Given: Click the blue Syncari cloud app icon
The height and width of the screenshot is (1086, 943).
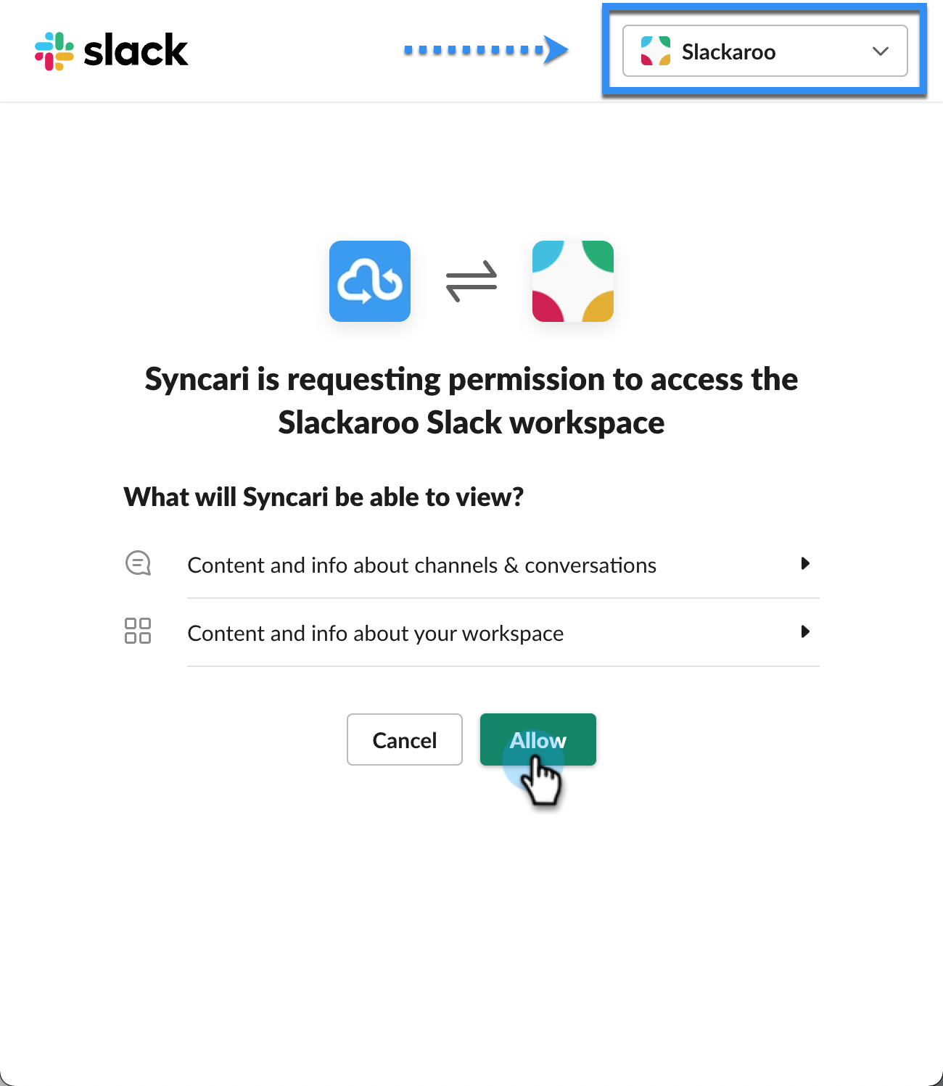Looking at the screenshot, I should click(x=370, y=281).
